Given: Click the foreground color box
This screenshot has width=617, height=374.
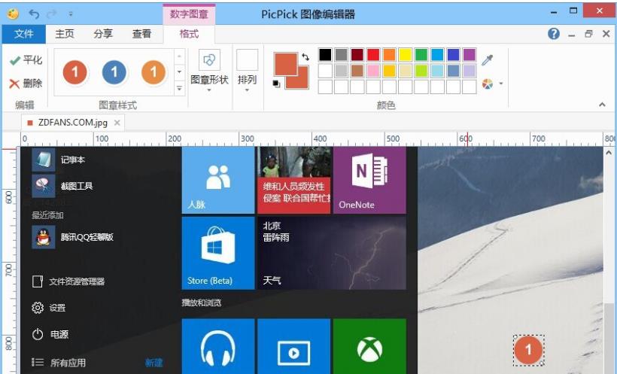Looking at the screenshot, I should [x=285, y=64].
